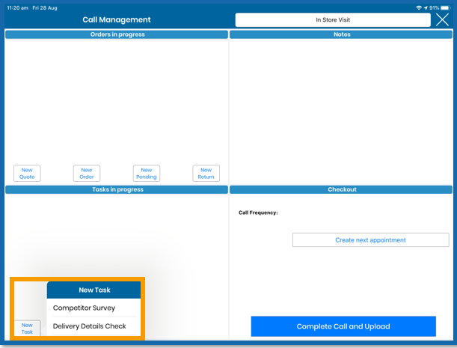This screenshot has width=457, height=348.
Task: Click Create next appointment
Action: pos(371,239)
